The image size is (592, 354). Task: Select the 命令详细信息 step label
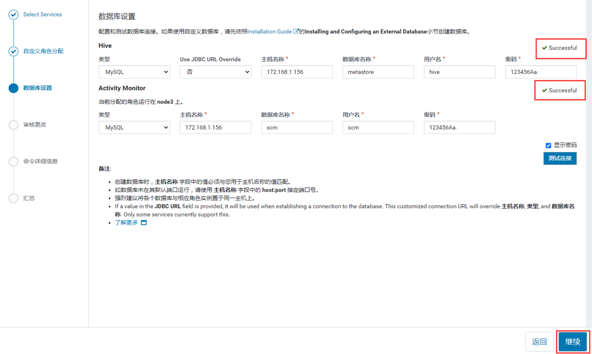40,161
